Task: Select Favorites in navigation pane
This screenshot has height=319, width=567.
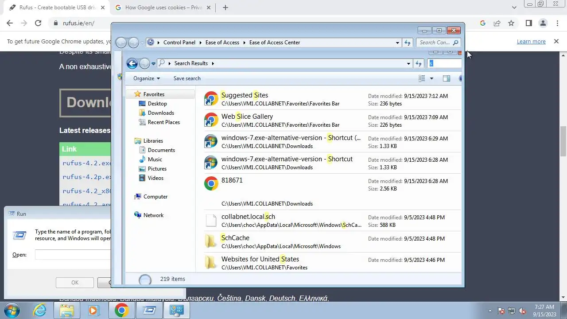Action: point(154,94)
